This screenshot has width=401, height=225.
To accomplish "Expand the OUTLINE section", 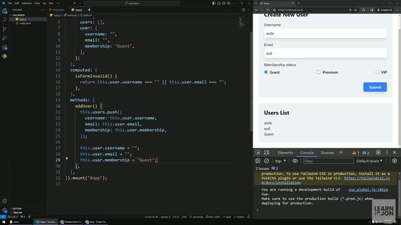I will point(17,209).
